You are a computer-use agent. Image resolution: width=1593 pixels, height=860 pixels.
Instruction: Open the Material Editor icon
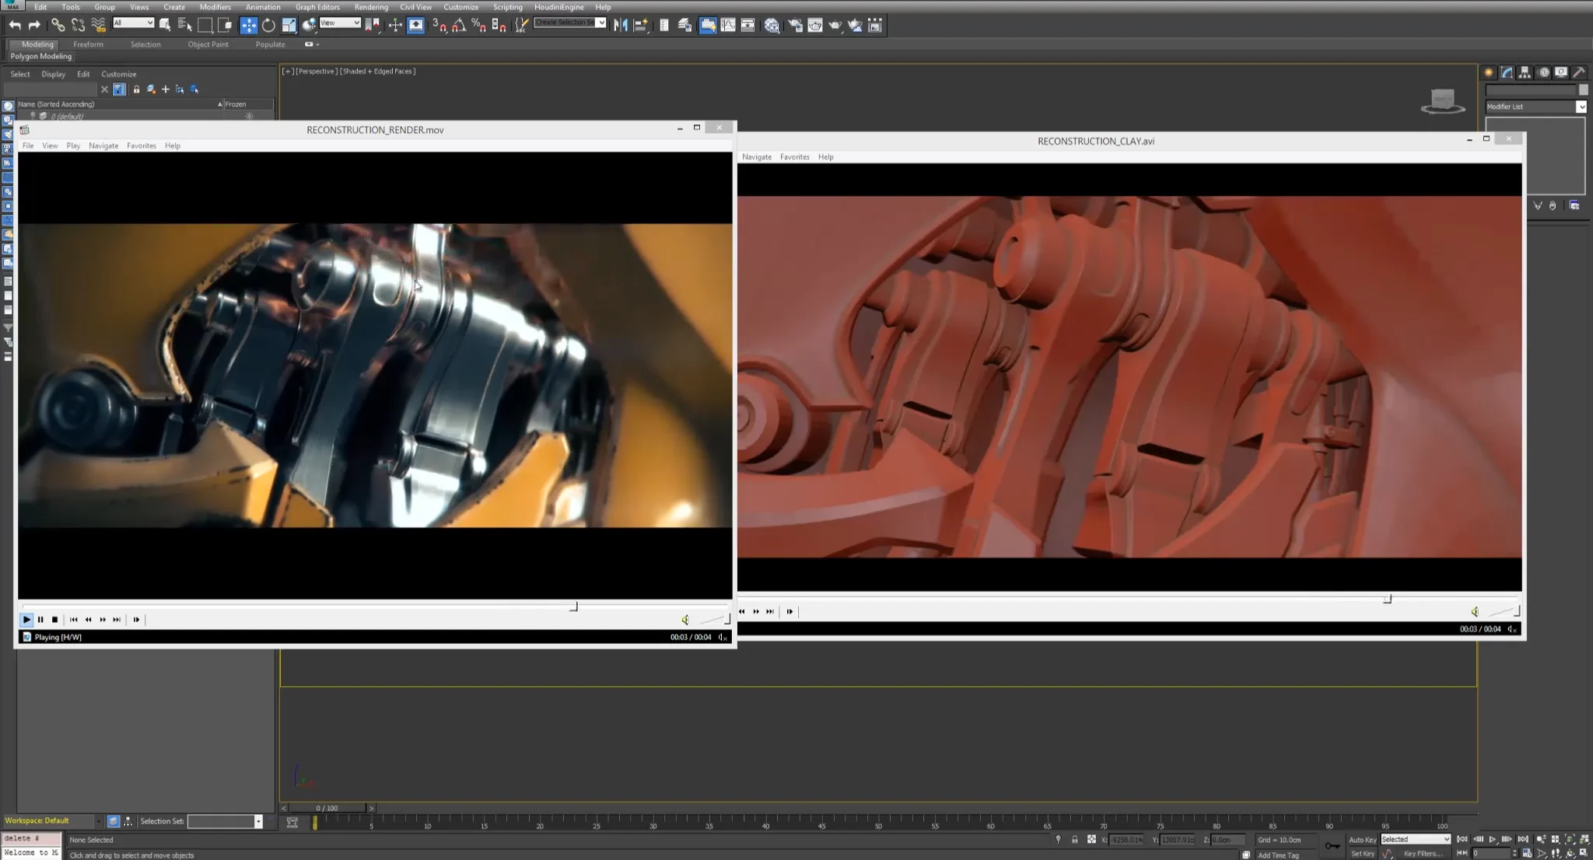(772, 26)
